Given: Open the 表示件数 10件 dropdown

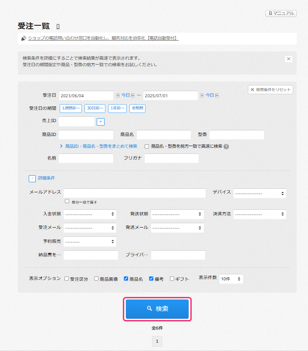Looking at the screenshot, I should tap(231, 279).
